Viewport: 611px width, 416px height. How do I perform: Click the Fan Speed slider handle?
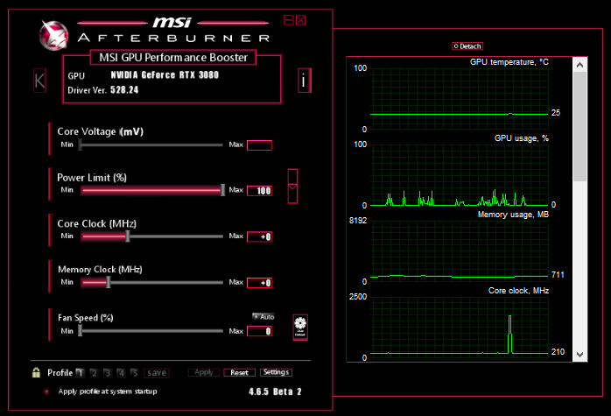pyautogui.click(x=81, y=331)
